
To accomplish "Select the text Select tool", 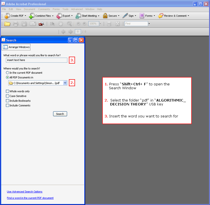I will [52, 24].
